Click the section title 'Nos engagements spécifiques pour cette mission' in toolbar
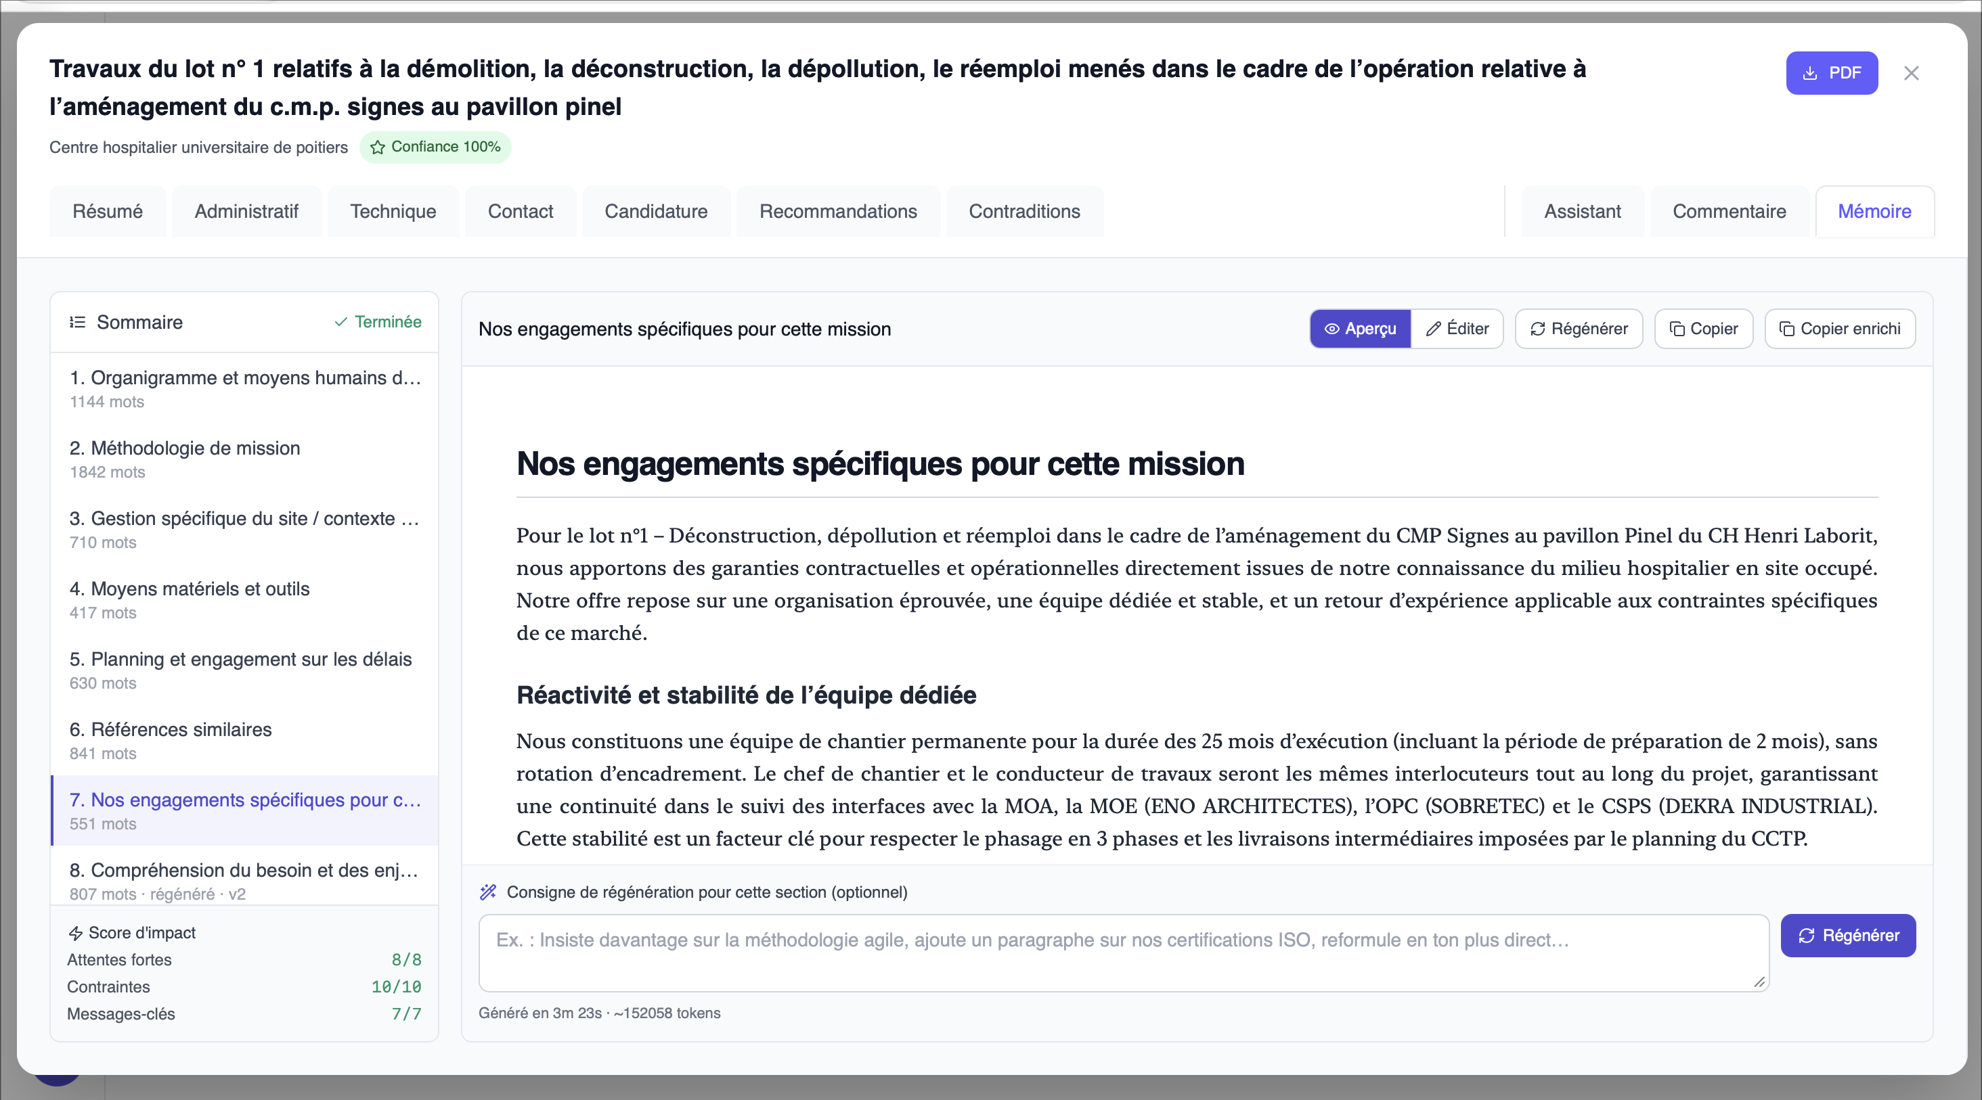This screenshot has width=1982, height=1100. point(685,329)
